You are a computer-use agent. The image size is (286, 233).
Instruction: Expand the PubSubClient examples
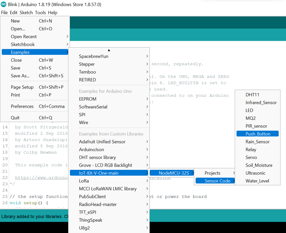109,196
